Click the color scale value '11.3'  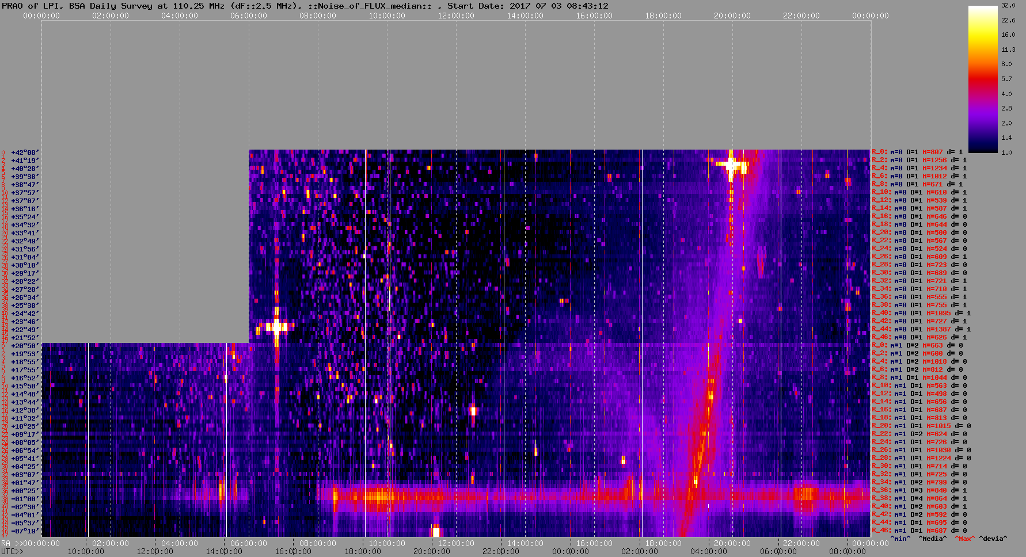(x=1008, y=49)
